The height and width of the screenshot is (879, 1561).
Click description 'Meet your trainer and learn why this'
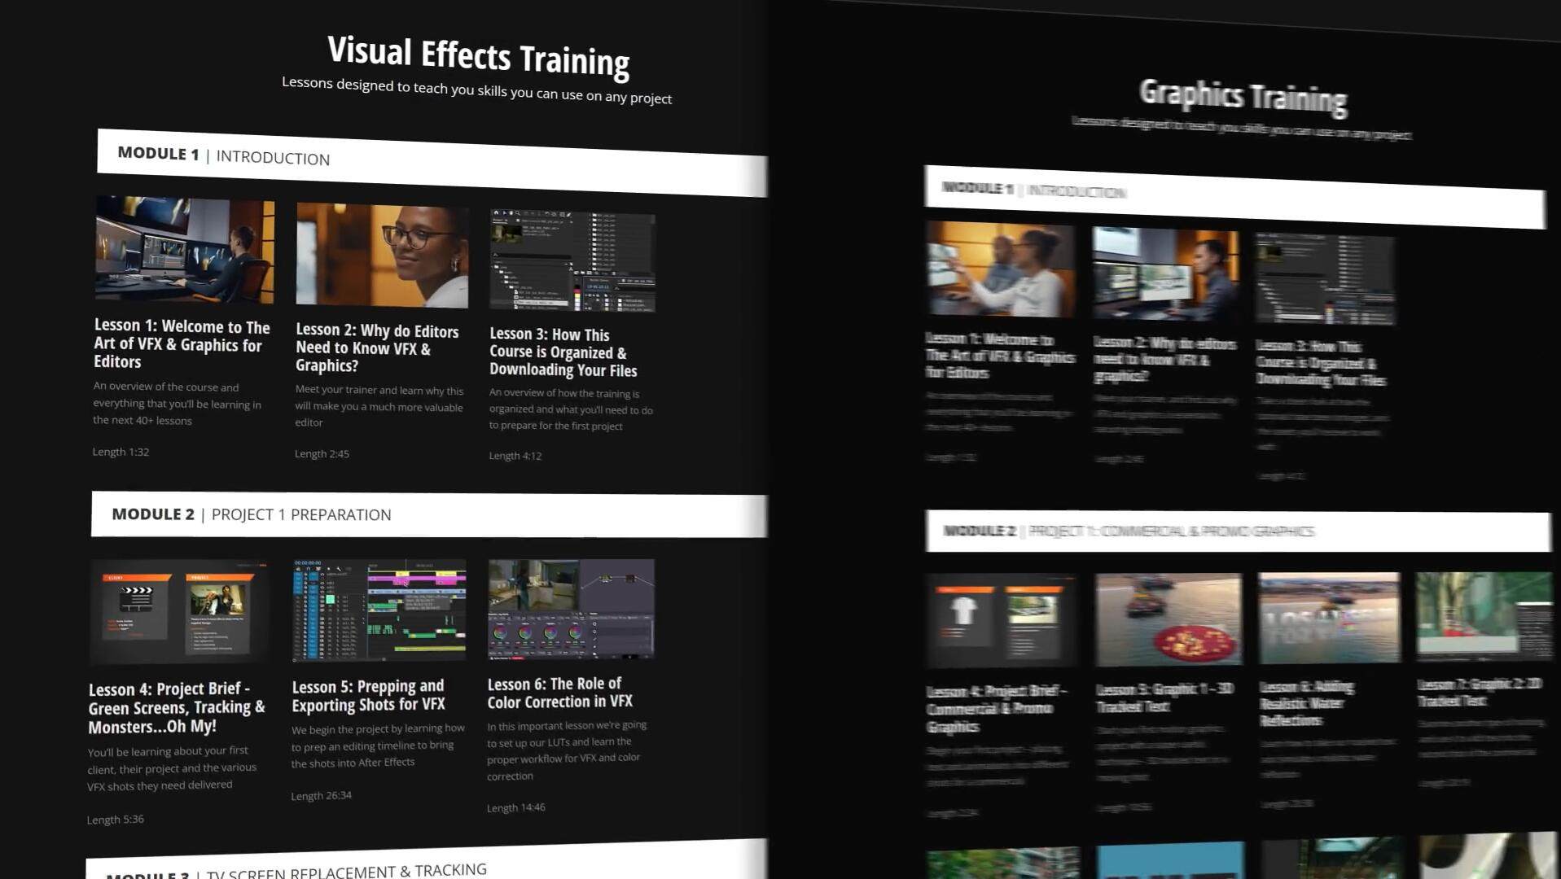379,406
